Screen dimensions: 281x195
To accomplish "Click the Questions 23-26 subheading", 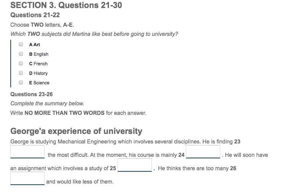I will pyautogui.click(x=32, y=94).
